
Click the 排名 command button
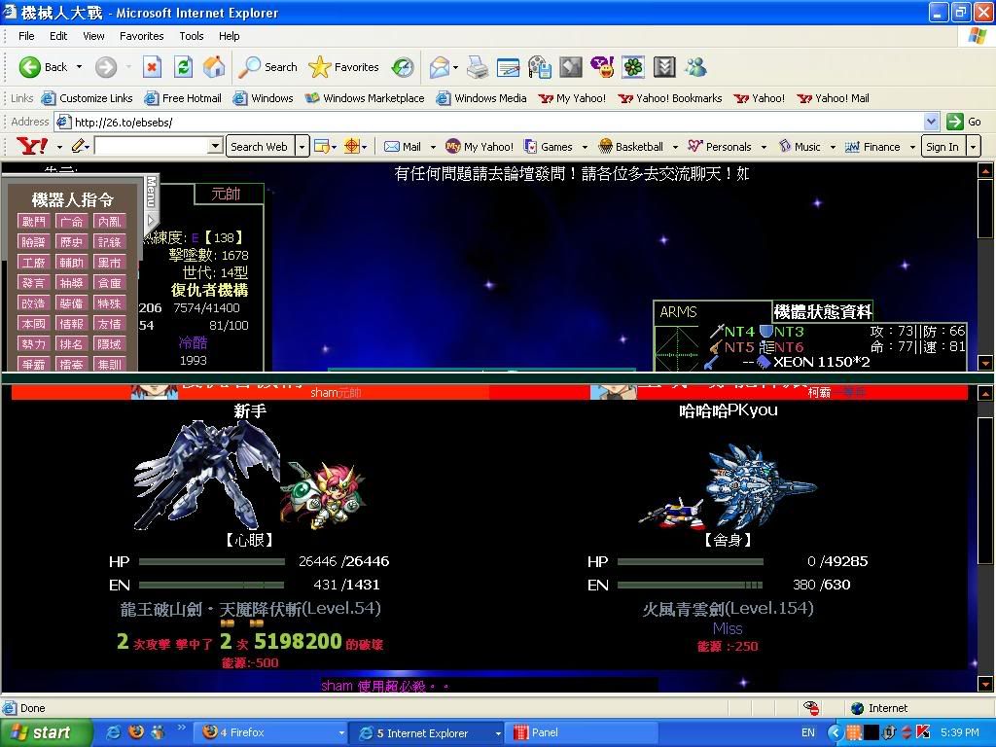71,343
